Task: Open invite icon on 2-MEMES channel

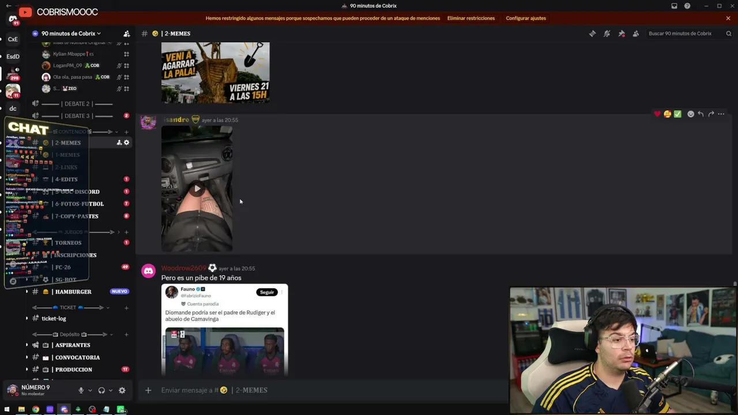Action: pyautogui.click(x=119, y=143)
